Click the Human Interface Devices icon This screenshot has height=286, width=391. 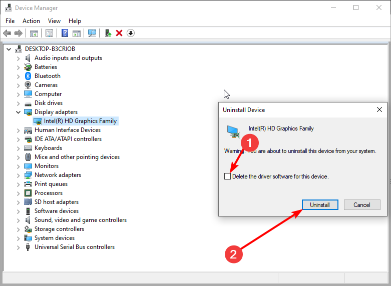[28, 130]
